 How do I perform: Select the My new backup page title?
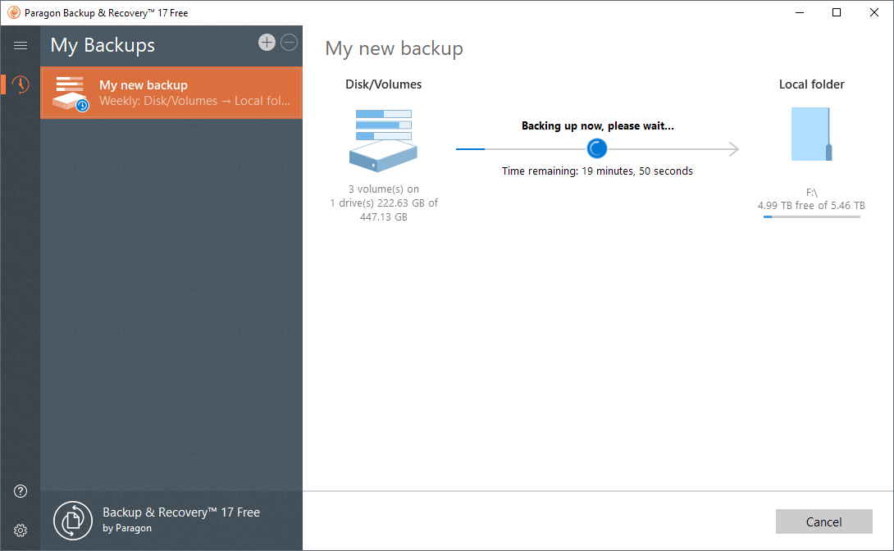tap(394, 49)
